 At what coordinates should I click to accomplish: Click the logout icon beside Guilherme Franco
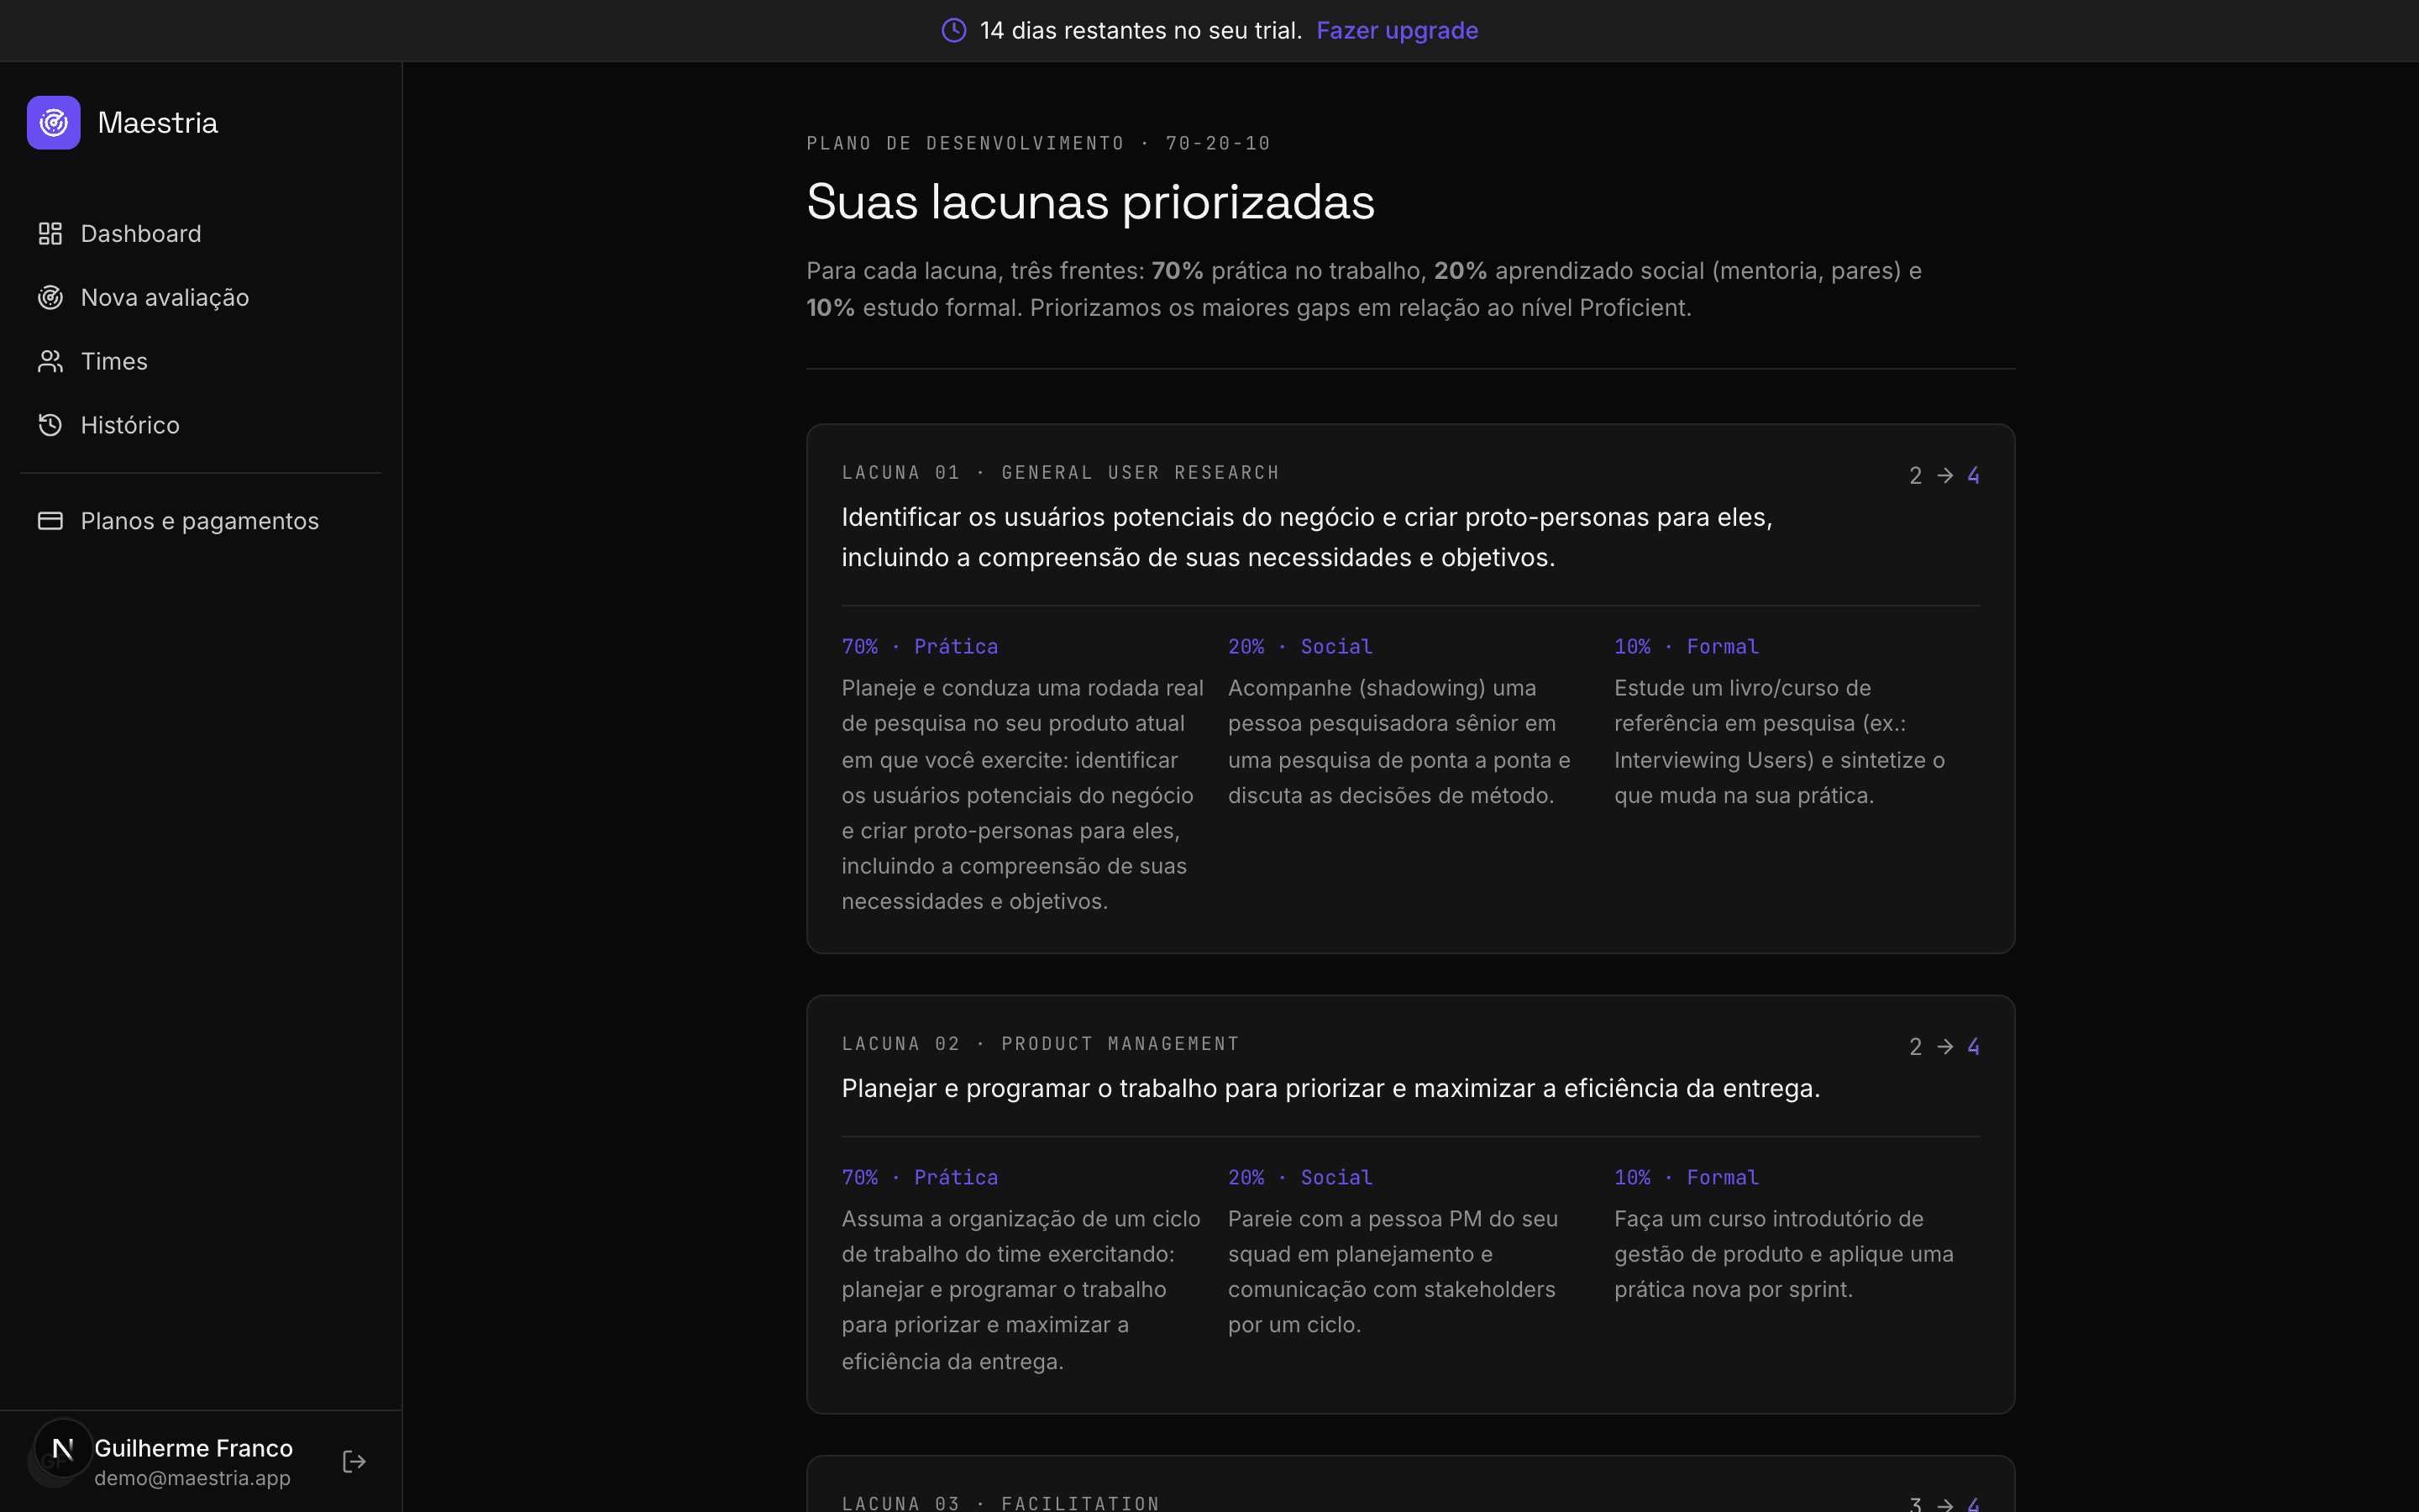(x=354, y=1462)
